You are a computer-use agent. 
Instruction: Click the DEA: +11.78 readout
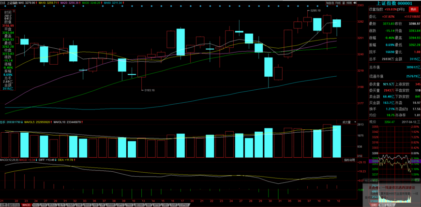click(x=66, y=160)
